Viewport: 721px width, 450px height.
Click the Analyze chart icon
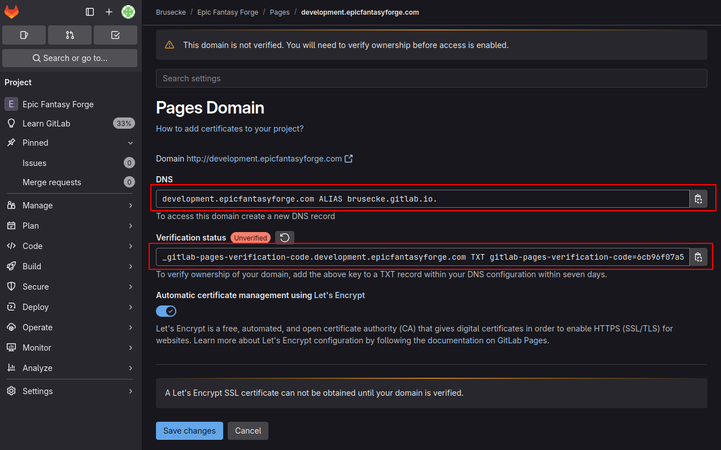point(11,368)
